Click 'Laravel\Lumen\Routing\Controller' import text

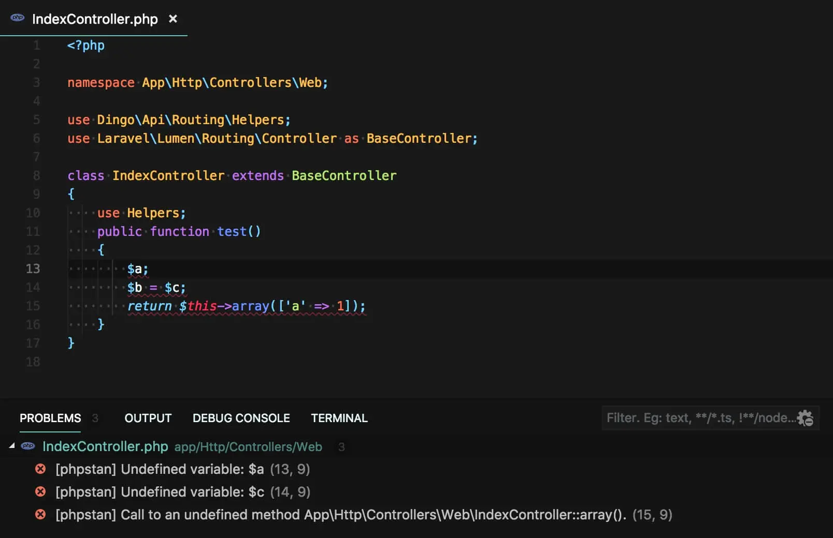[x=217, y=139]
